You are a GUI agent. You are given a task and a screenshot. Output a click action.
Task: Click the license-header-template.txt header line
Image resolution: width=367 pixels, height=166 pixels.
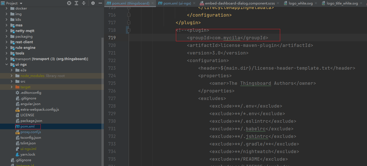[277, 68]
